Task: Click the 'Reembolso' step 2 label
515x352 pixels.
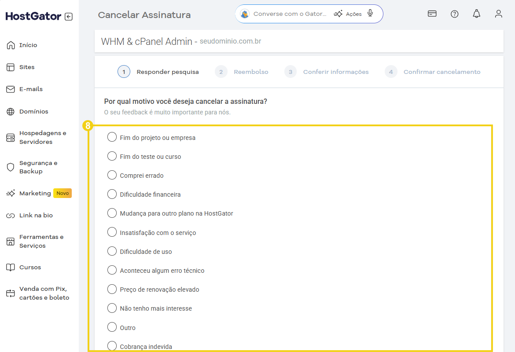Action: (x=251, y=72)
